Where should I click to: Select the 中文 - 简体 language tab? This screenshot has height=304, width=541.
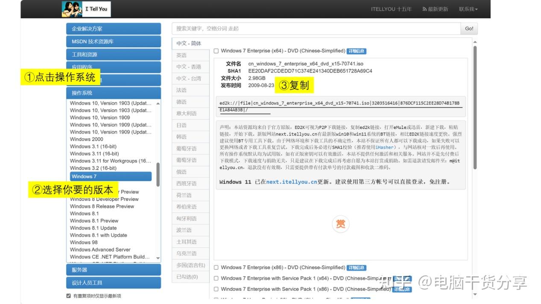[190, 43]
